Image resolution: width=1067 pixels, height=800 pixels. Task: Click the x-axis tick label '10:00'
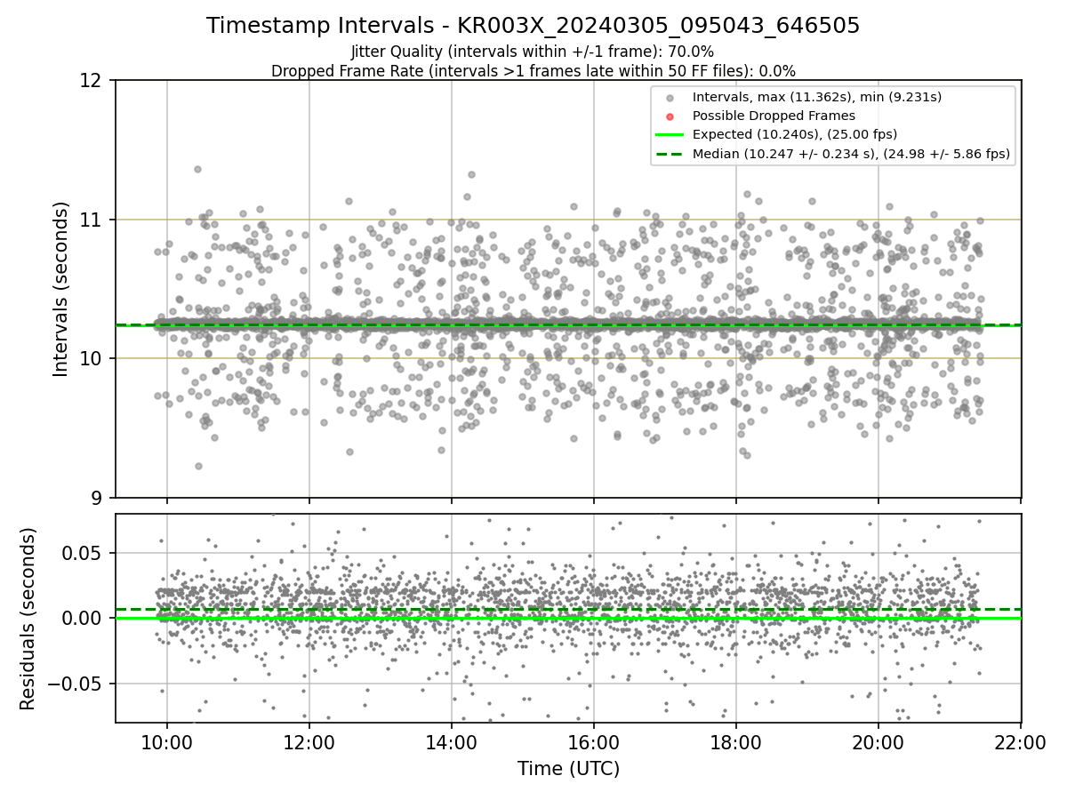coord(167,742)
